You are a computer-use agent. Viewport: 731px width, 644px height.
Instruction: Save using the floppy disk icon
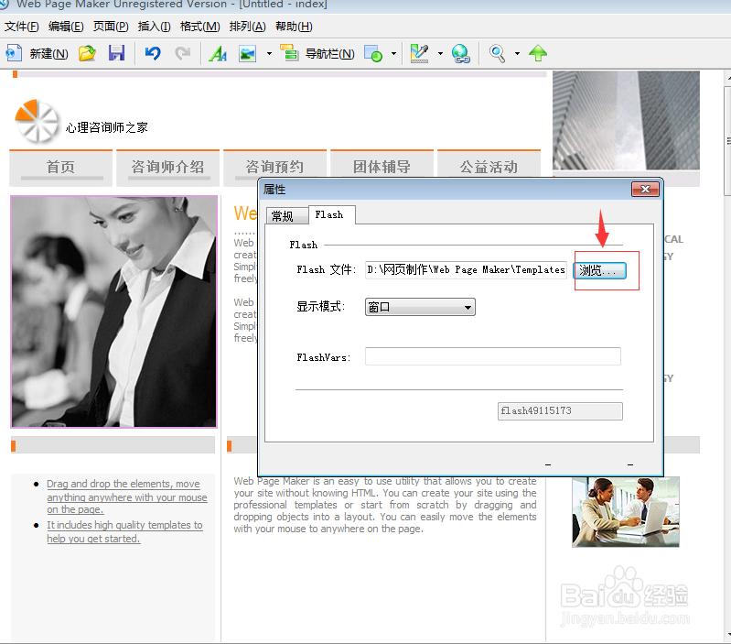click(116, 53)
